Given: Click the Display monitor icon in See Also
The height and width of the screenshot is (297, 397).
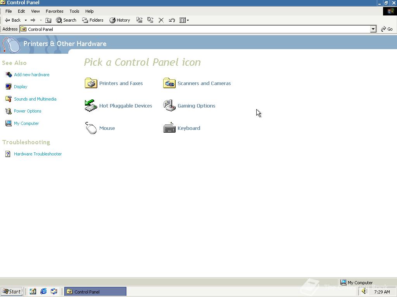Looking at the screenshot, I should coord(9,87).
